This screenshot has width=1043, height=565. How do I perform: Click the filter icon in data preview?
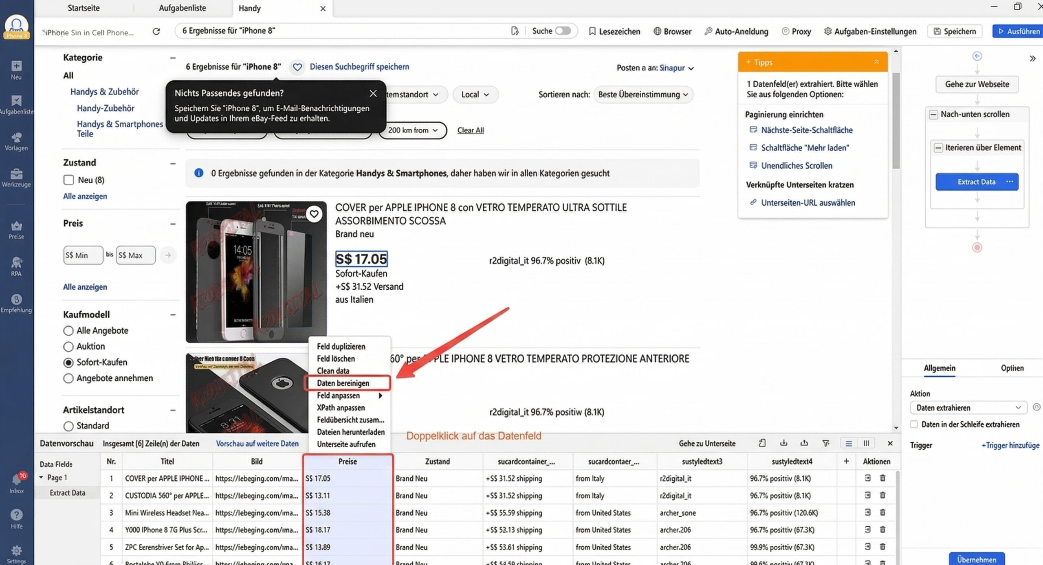826,443
